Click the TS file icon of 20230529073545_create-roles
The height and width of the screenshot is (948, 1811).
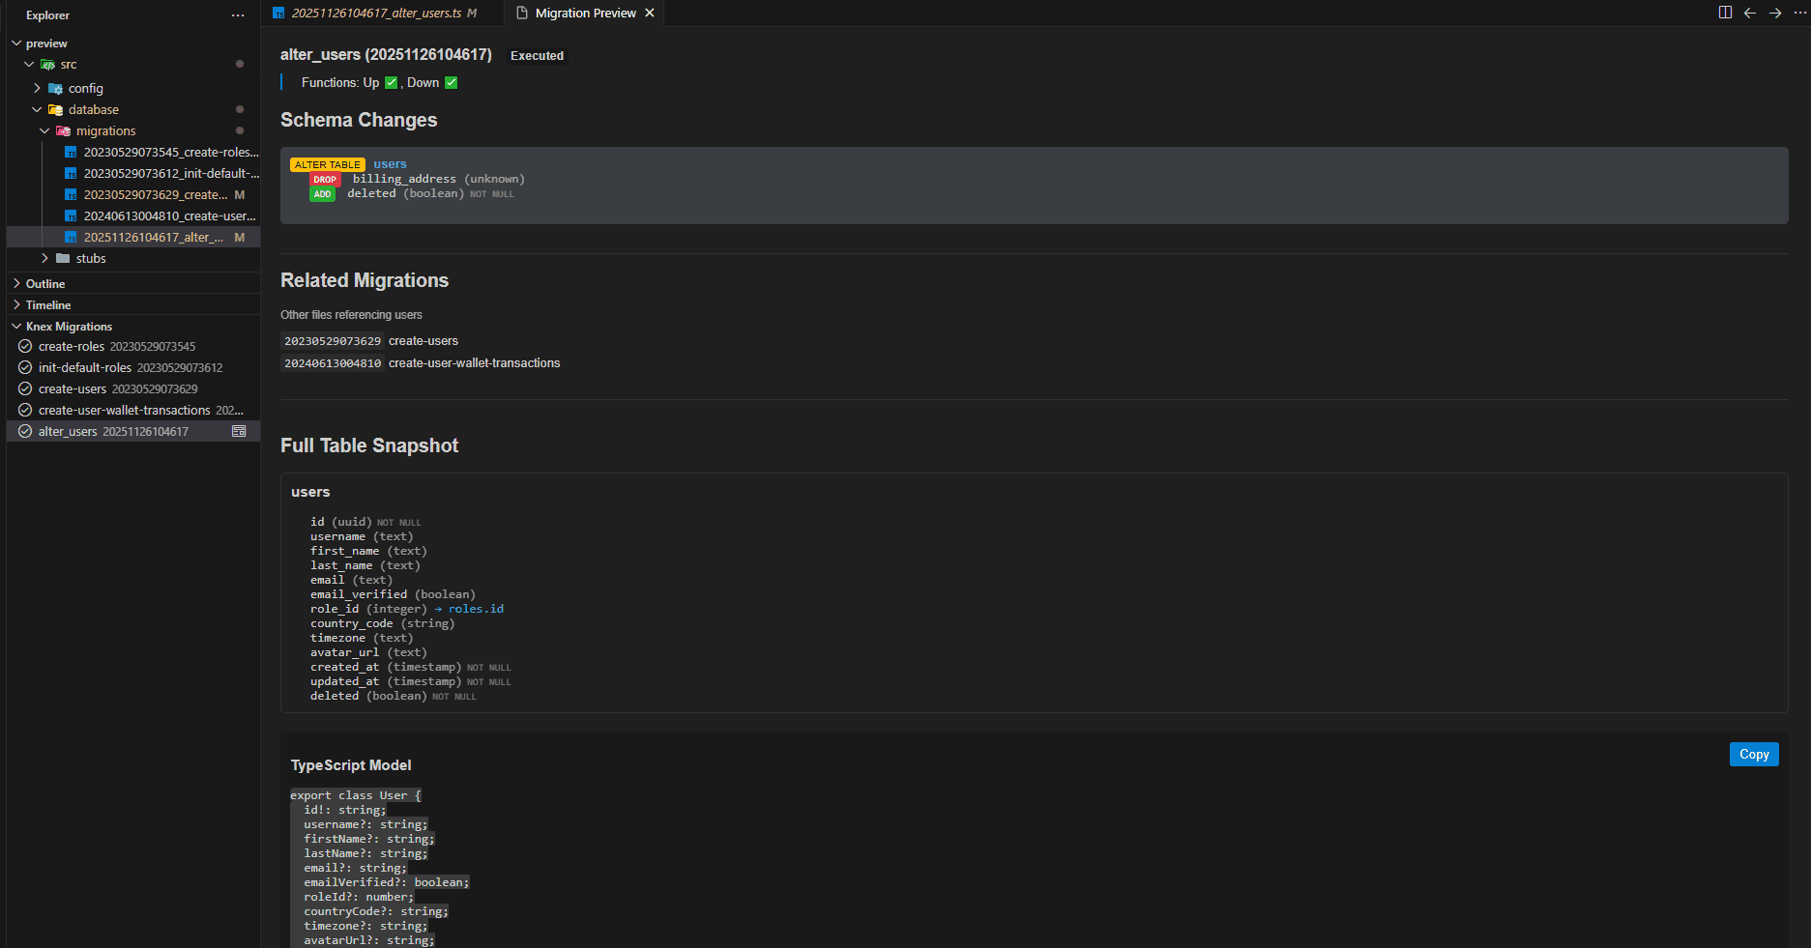point(71,153)
